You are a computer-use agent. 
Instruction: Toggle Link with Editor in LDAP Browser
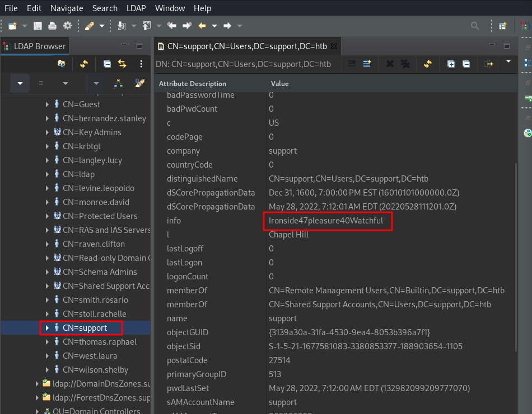pyautogui.click(x=122, y=64)
